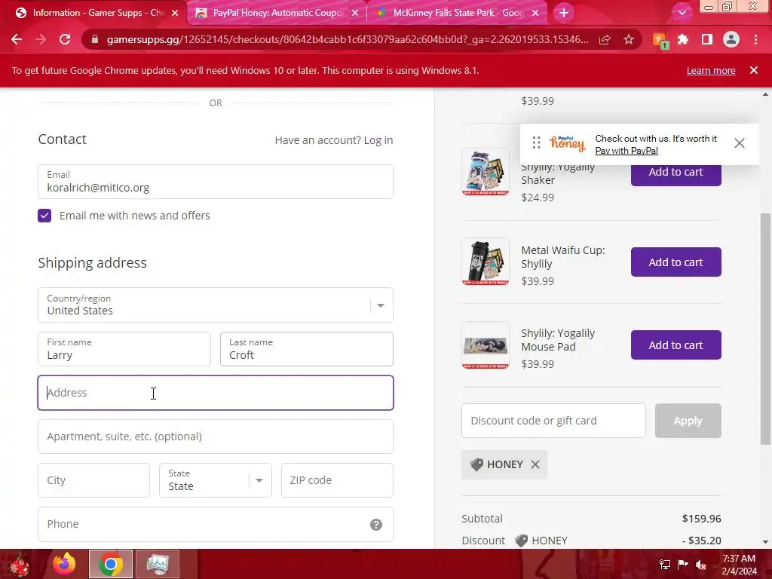Open the system monitor taskbar app
Image resolution: width=772 pixels, height=579 pixels.
click(157, 564)
